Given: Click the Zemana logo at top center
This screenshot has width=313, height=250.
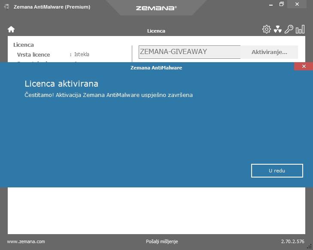Looking at the screenshot, I should tap(156, 8).
